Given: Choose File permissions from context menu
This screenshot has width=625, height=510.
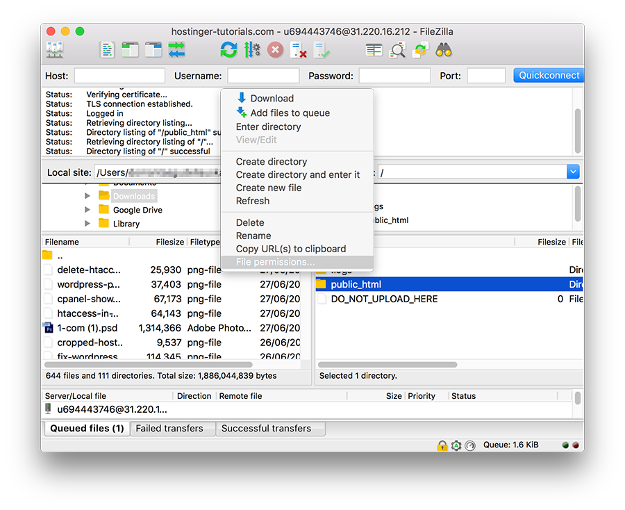Looking at the screenshot, I should 275,262.
